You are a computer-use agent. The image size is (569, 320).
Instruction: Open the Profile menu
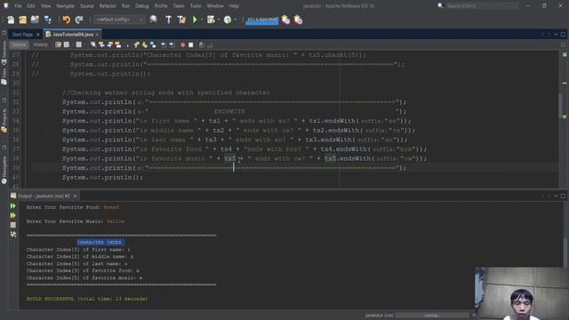tap(161, 6)
